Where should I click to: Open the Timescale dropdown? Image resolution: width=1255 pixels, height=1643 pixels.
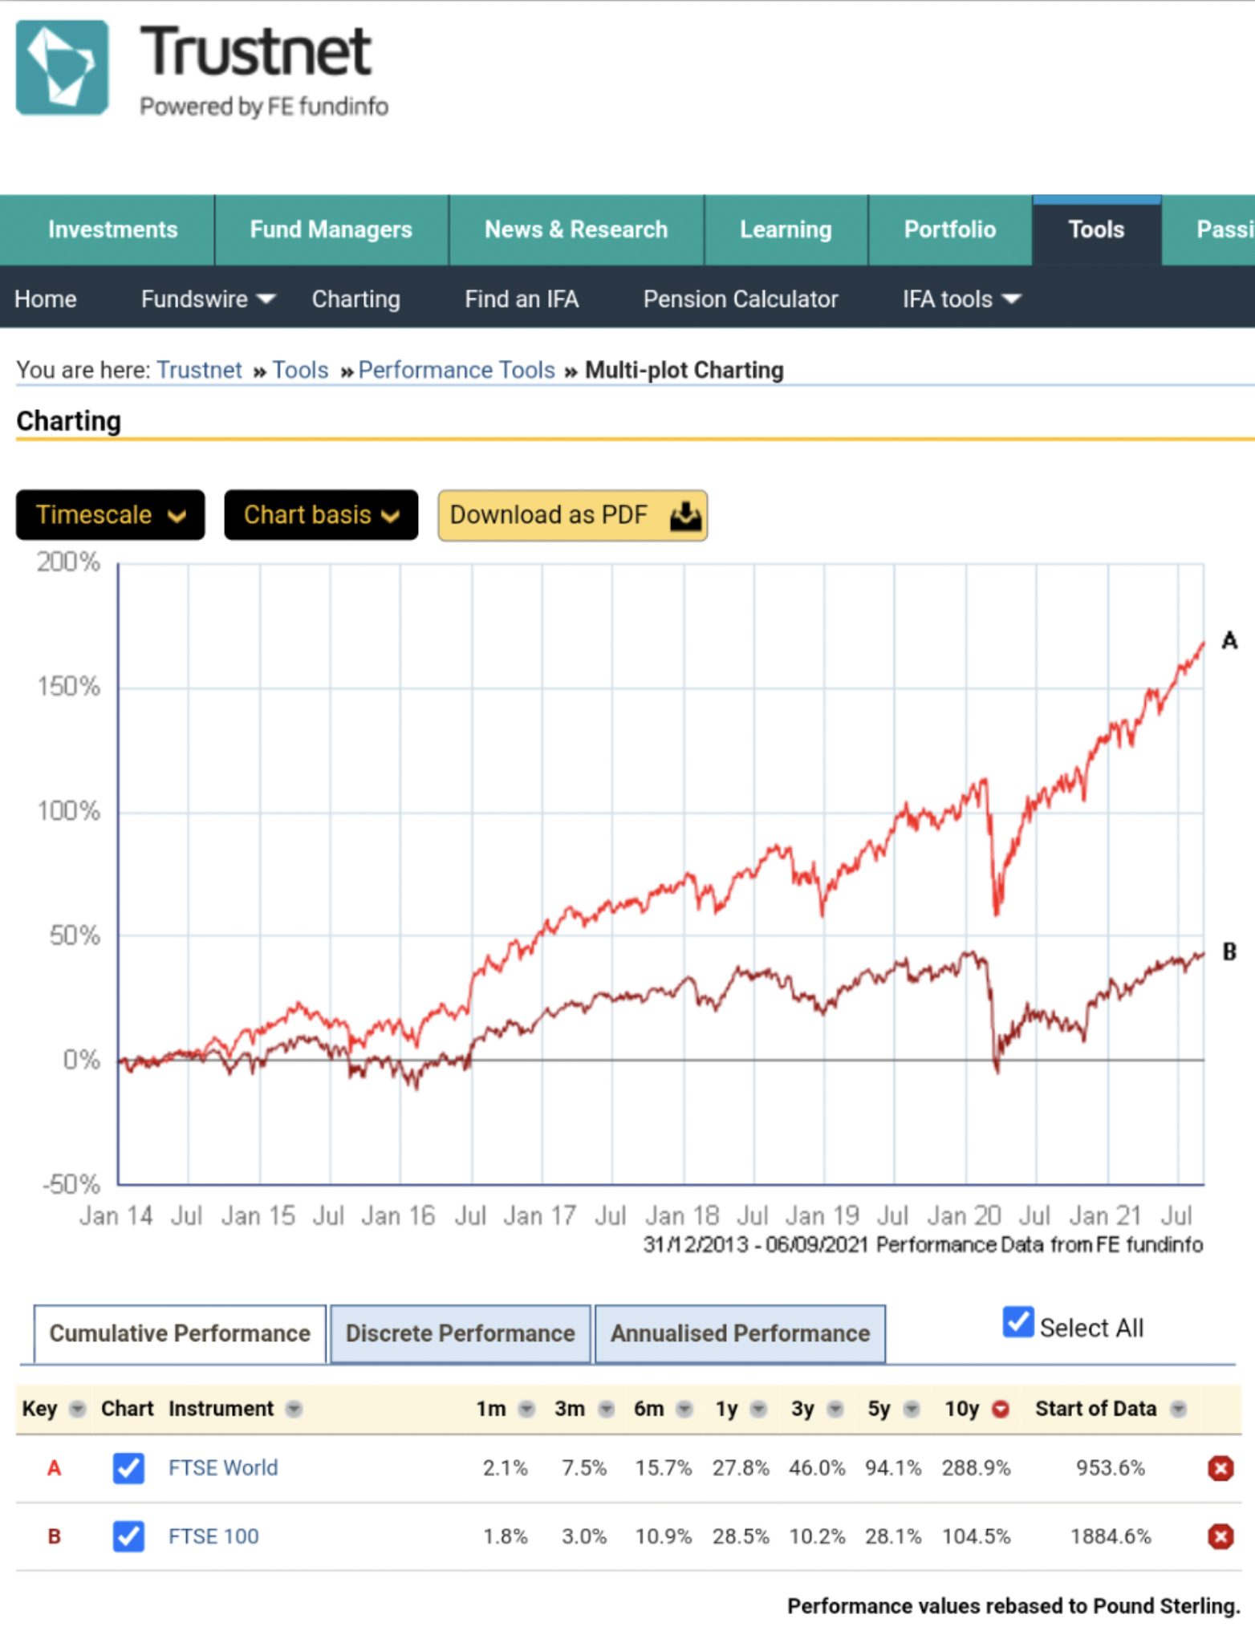pos(111,515)
